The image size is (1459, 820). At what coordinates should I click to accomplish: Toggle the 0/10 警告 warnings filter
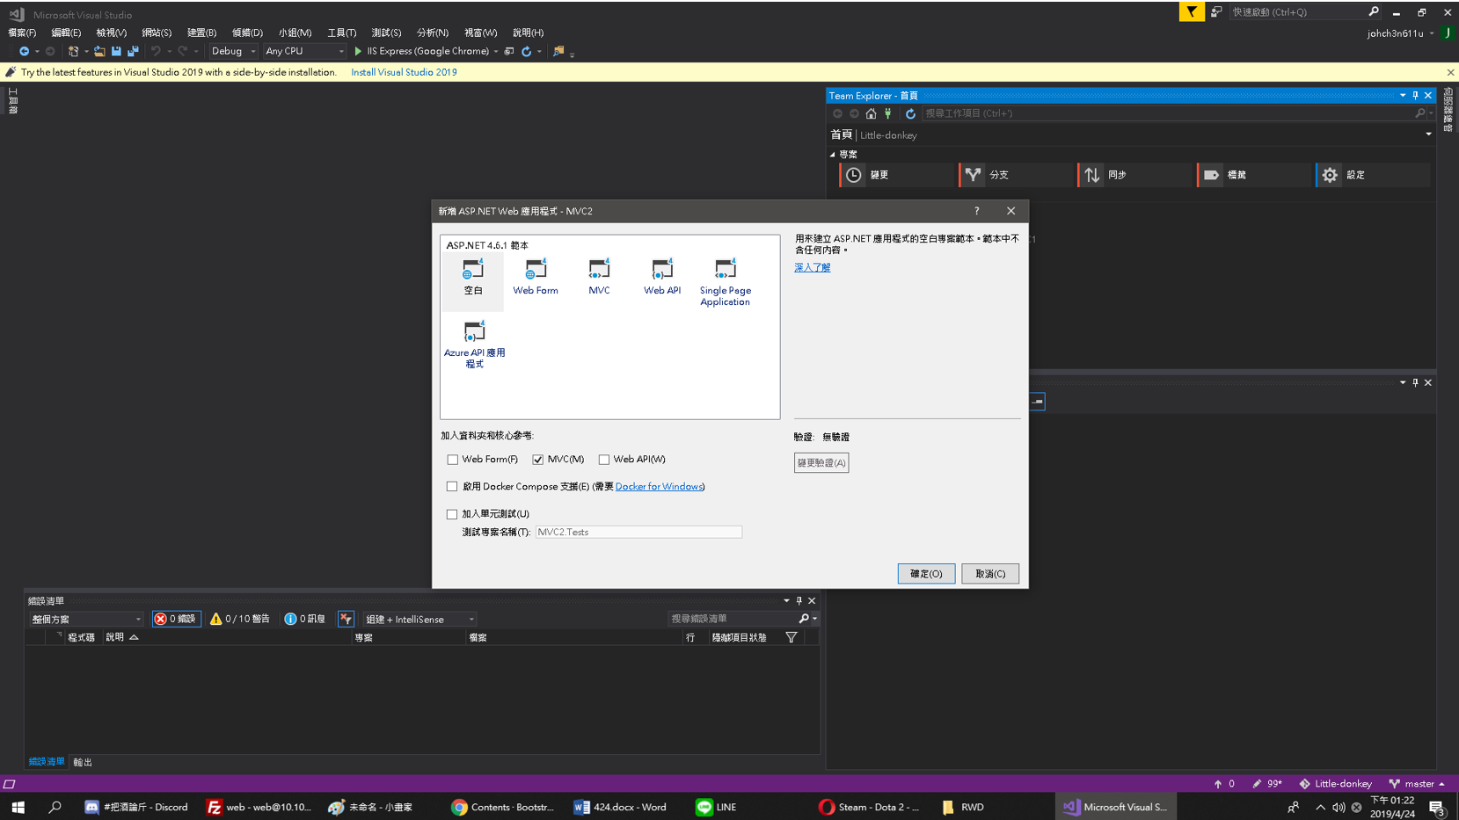(x=239, y=619)
